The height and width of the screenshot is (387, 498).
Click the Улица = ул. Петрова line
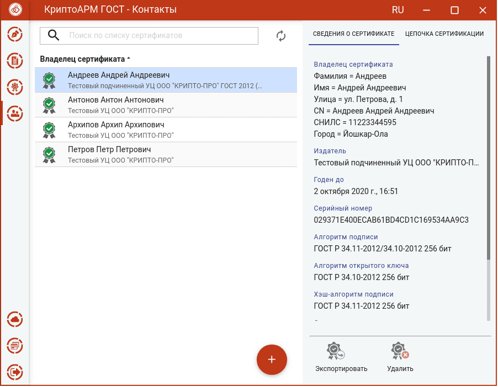(358, 99)
